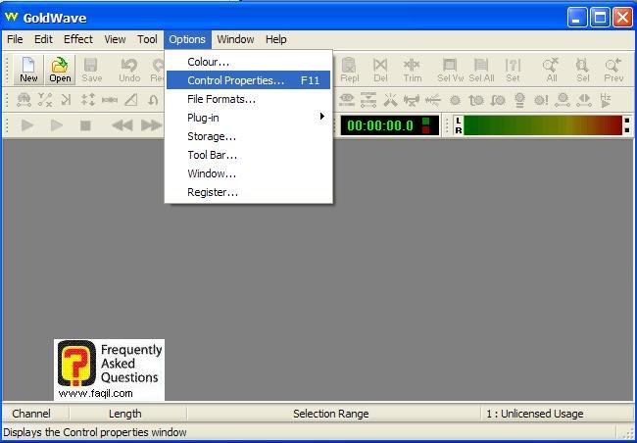Open the Help menu

coord(275,39)
